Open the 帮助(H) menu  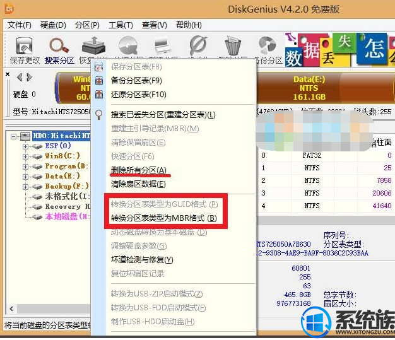point(189,25)
